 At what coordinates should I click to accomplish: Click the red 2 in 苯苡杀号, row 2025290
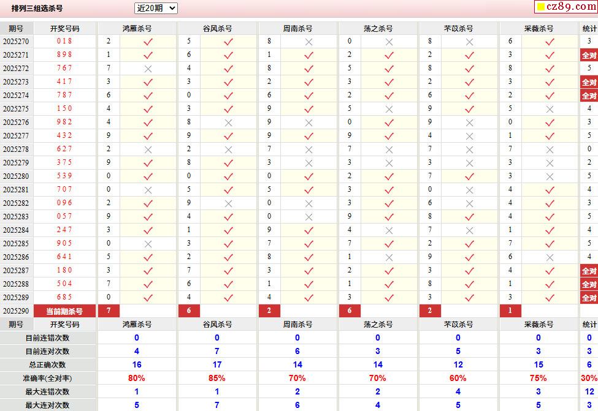pos(430,311)
